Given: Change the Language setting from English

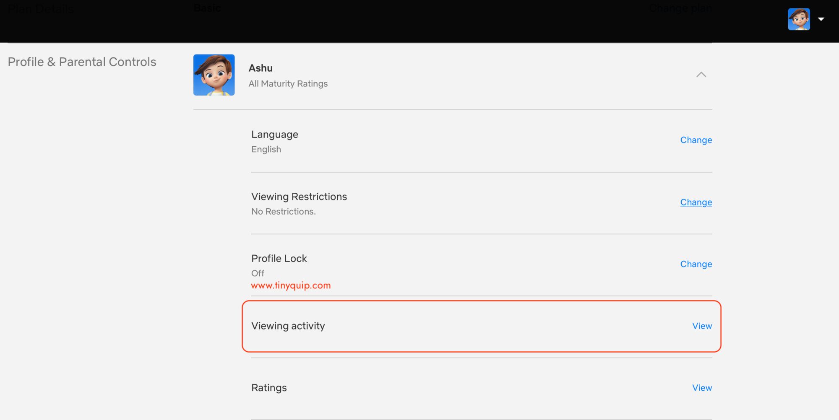Looking at the screenshot, I should tap(696, 140).
